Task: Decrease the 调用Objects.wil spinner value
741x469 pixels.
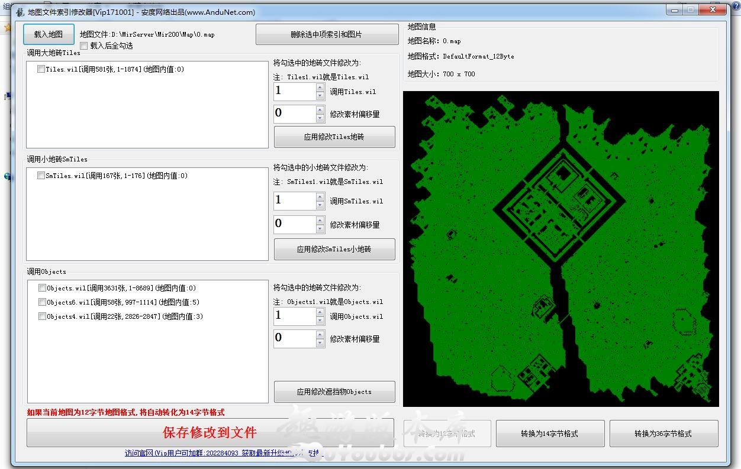Action: (320, 321)
